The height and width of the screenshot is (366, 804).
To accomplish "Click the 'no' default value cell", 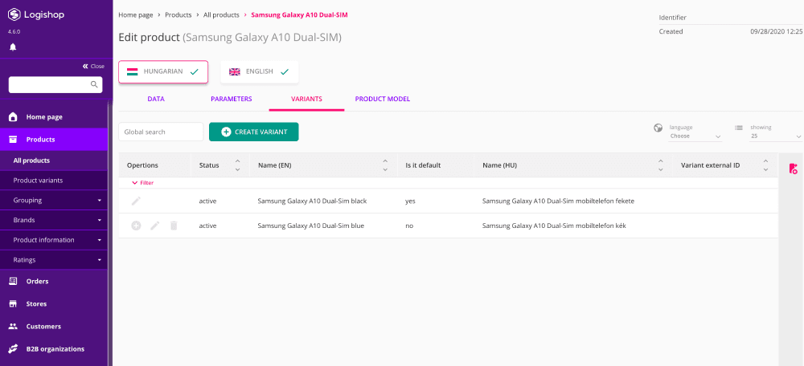I will pyautogui.click(x=409, y=226).
